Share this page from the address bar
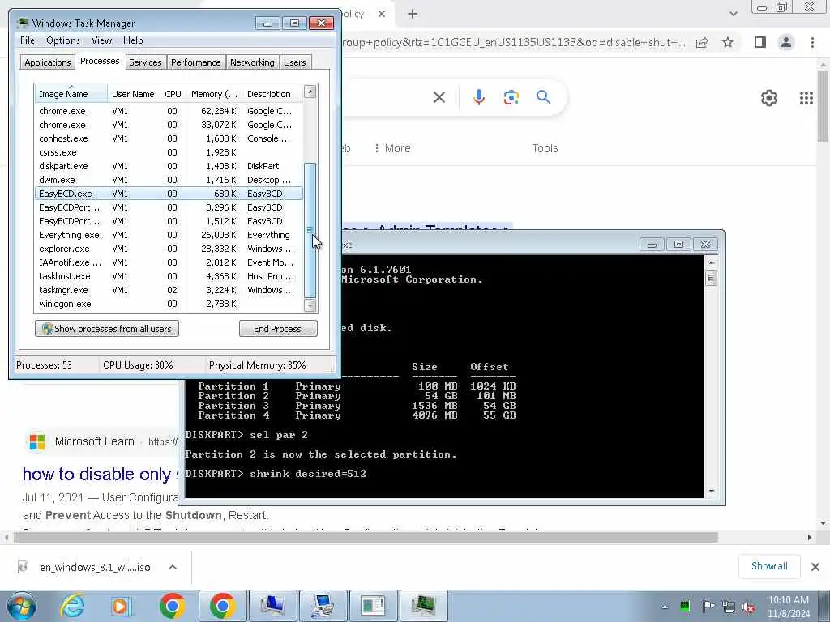 click(702, 42)
